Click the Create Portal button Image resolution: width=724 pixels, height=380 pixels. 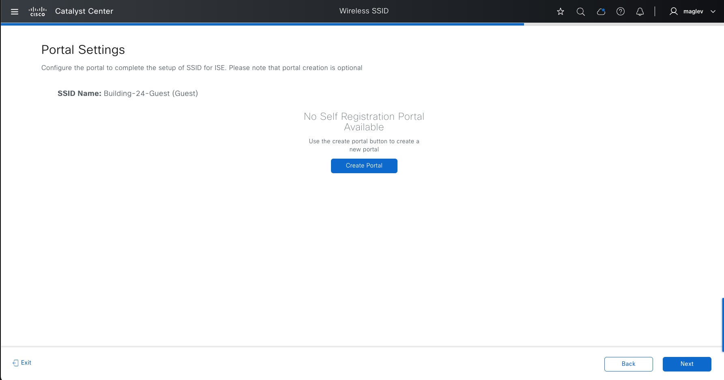364,166
